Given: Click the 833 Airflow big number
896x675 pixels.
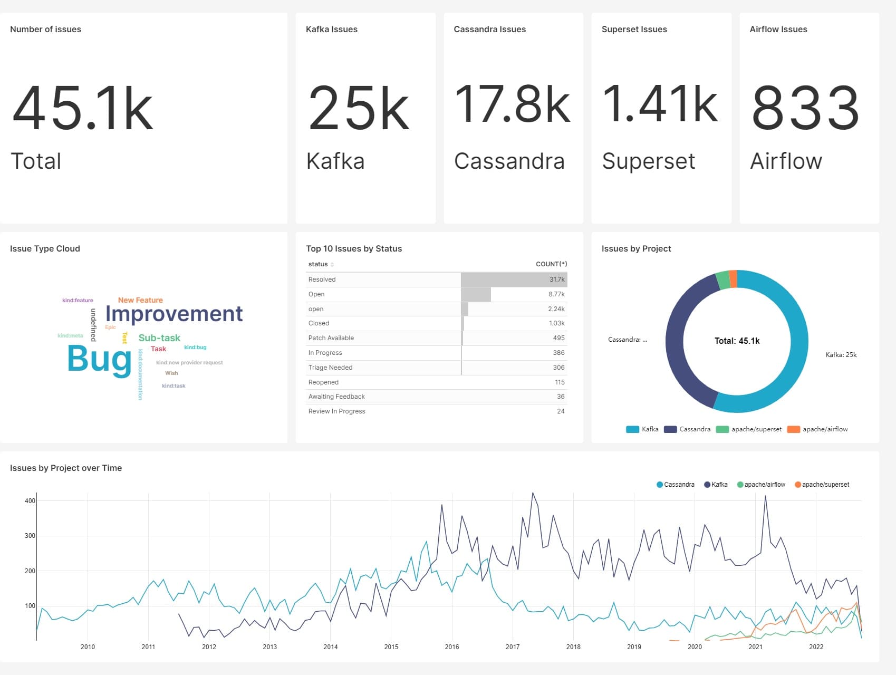Looking at the screenshot, I should click(x=805, y=108).
